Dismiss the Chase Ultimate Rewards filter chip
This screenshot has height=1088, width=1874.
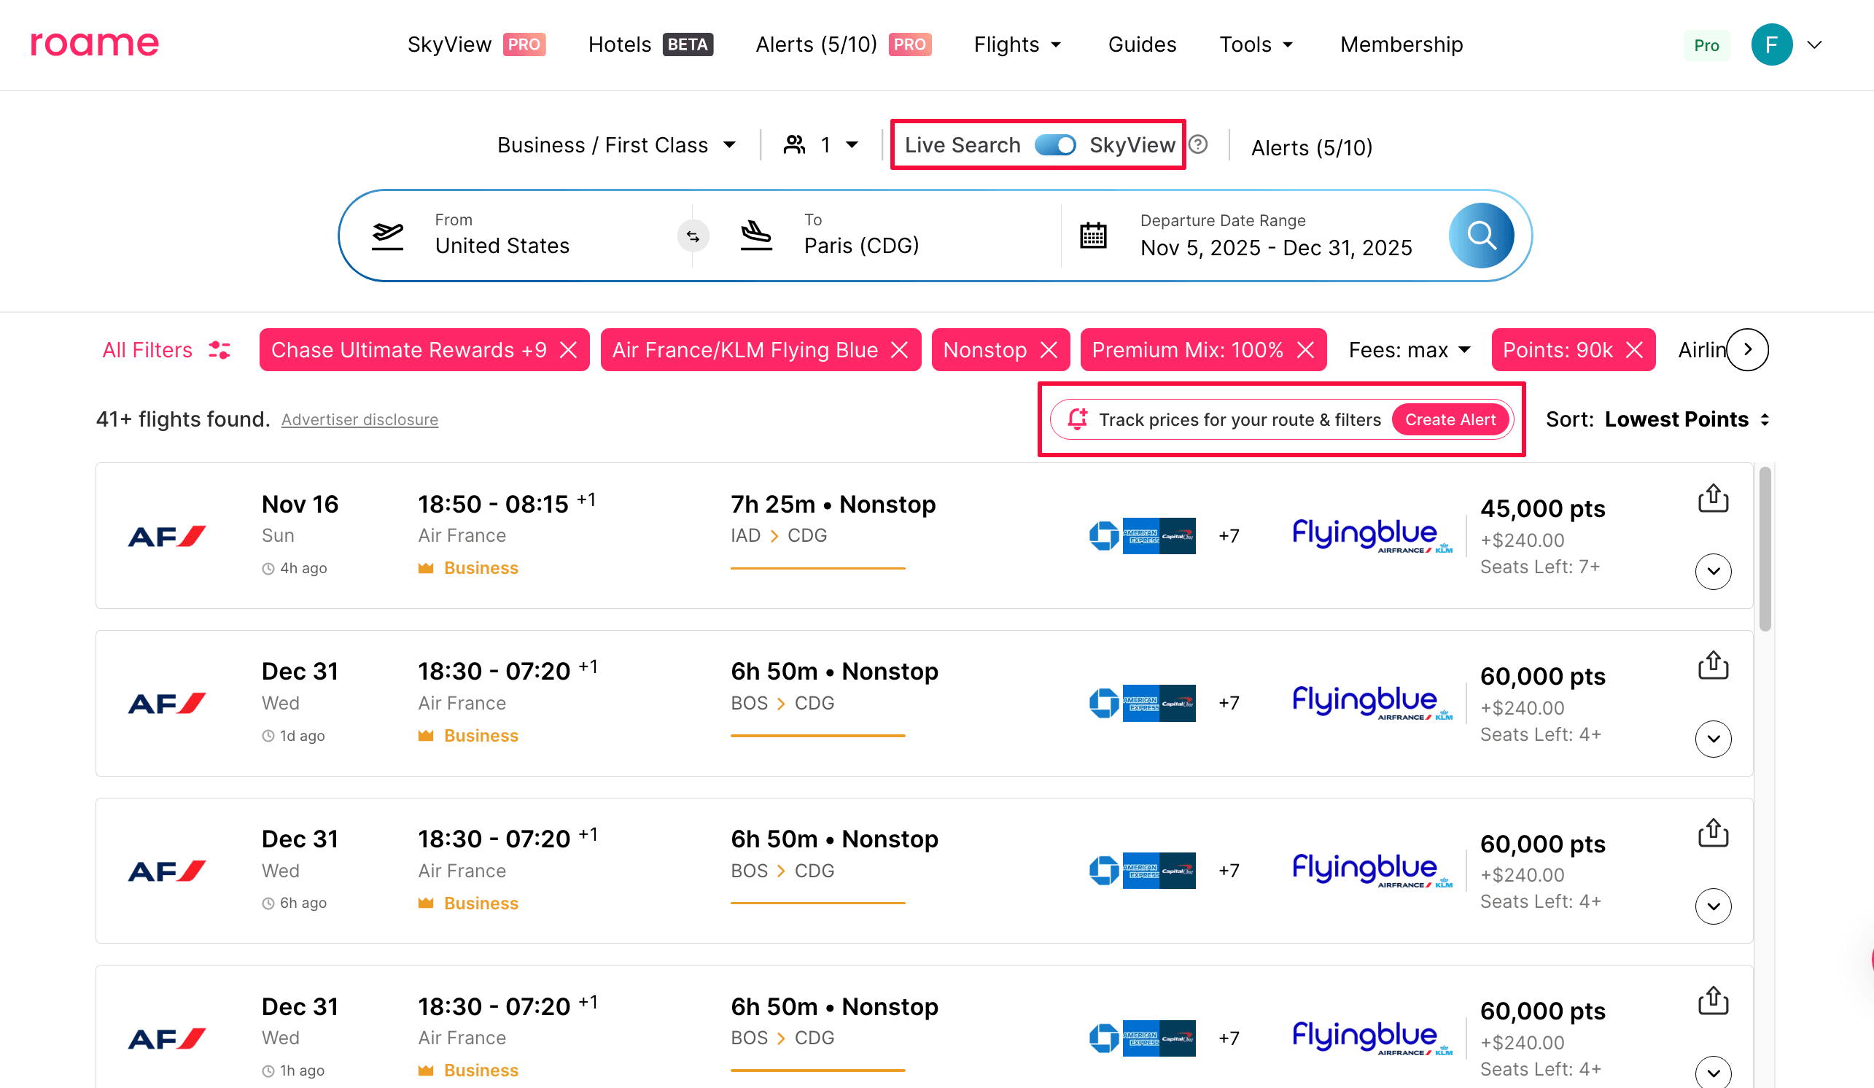(x=569, y=349)
